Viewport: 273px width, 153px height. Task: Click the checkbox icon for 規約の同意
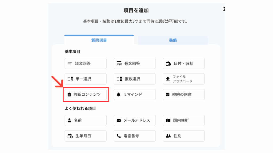pyautogui.click(x=167, y=95)
